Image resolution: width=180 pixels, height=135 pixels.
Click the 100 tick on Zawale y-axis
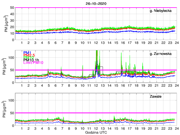[11, 100]
